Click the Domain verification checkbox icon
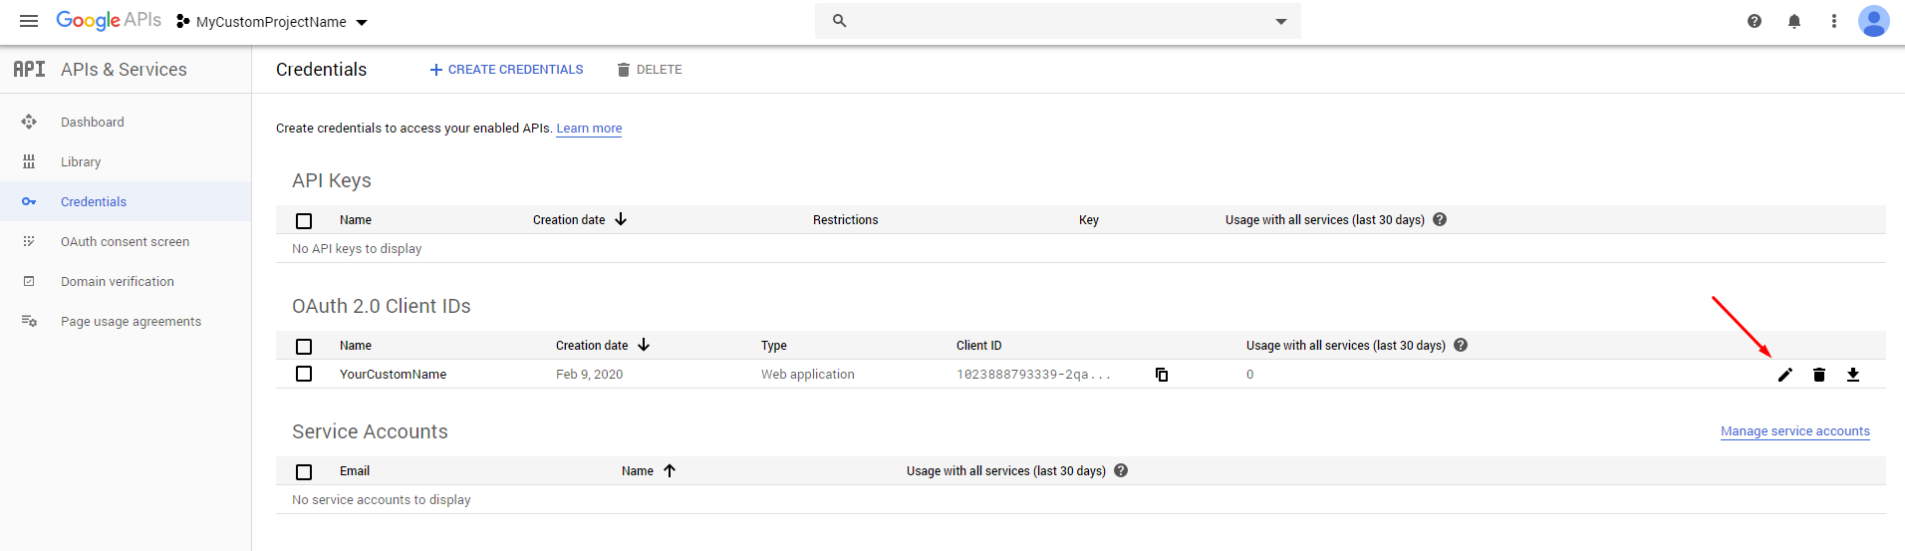 [29, 281]
